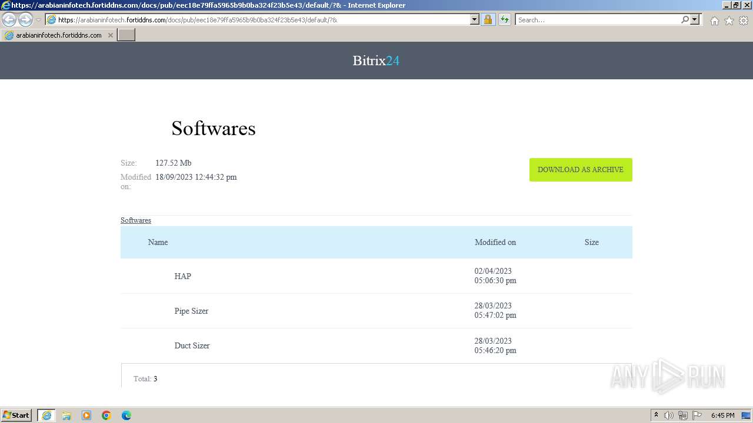Open the Duct Sizer folder

[192, 345]
